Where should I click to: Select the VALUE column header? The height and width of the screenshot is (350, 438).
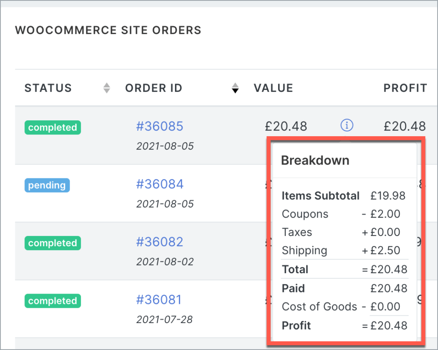point(273,88)
